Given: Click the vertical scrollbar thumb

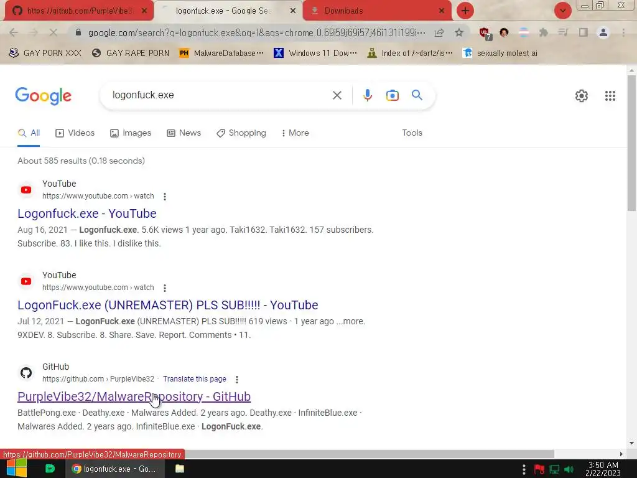Looking at the screenshot, I should tap(631, 143).
